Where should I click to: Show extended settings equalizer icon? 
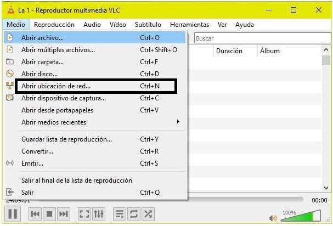click(99, 214)
